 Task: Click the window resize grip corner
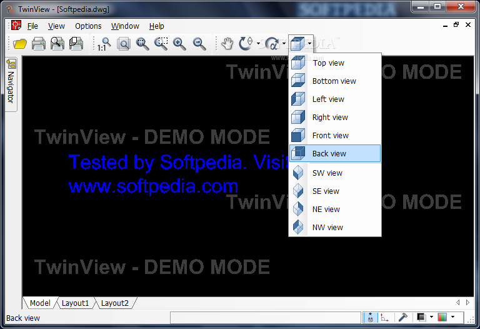(470, 320)
